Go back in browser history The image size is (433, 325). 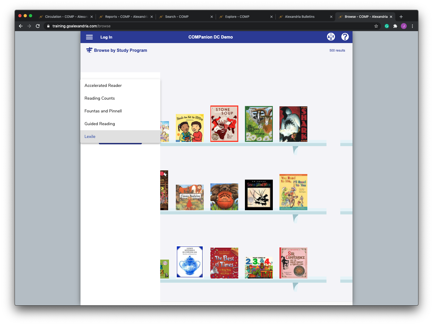pyautogui.click(x=21, y=26)
